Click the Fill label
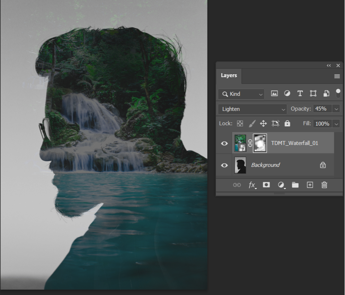 point(307,123)
